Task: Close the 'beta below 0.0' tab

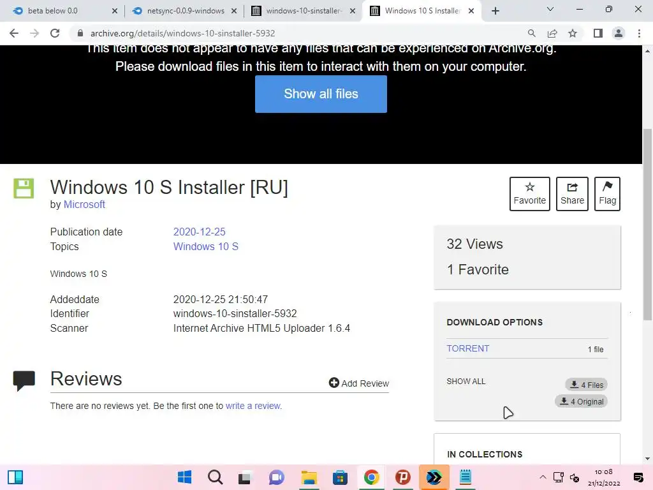Action: click(x=115, y=11)
